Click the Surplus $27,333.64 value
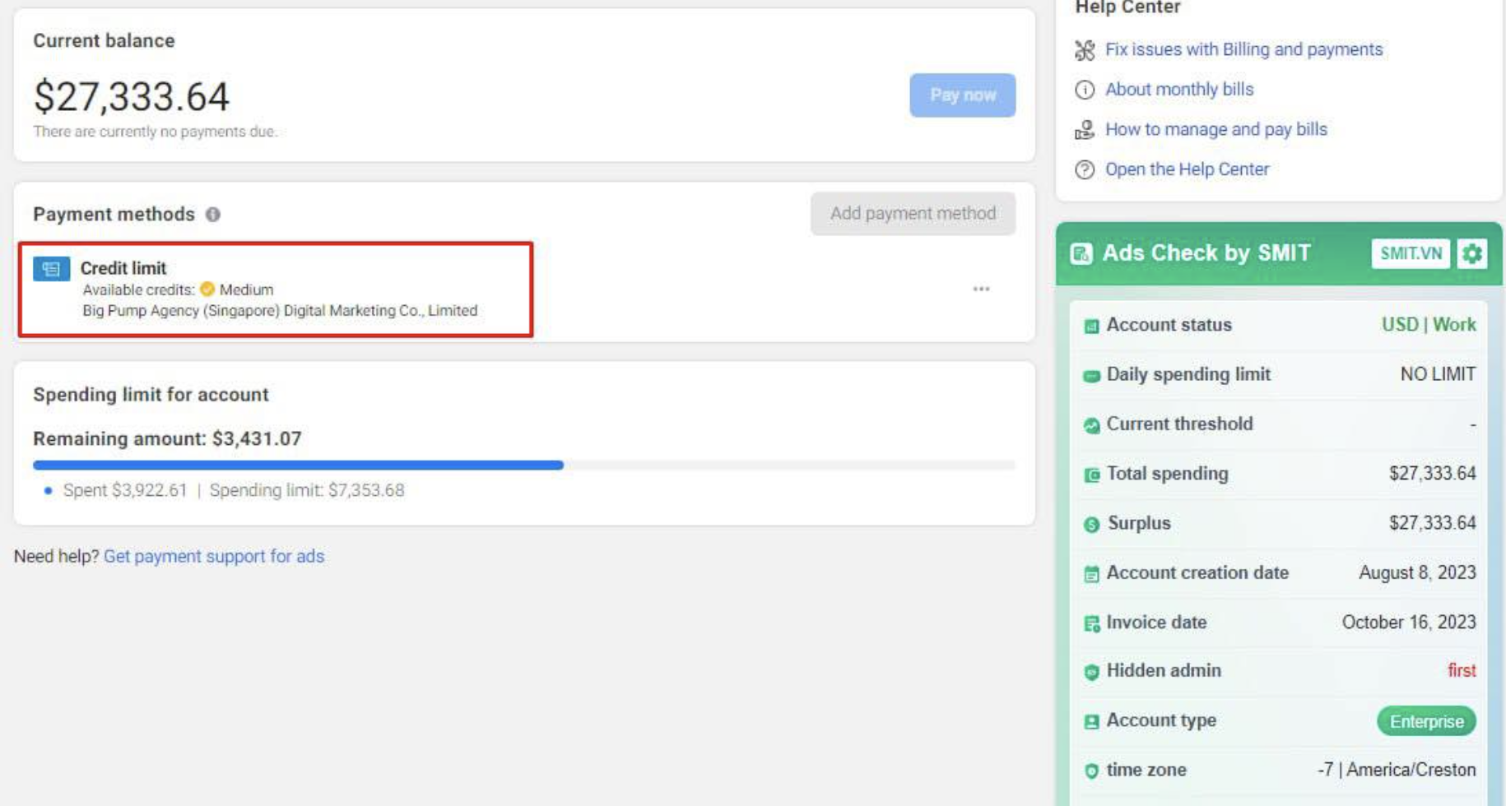The height and width of the screenshot is (806, 1506). tap(1432, 523)
